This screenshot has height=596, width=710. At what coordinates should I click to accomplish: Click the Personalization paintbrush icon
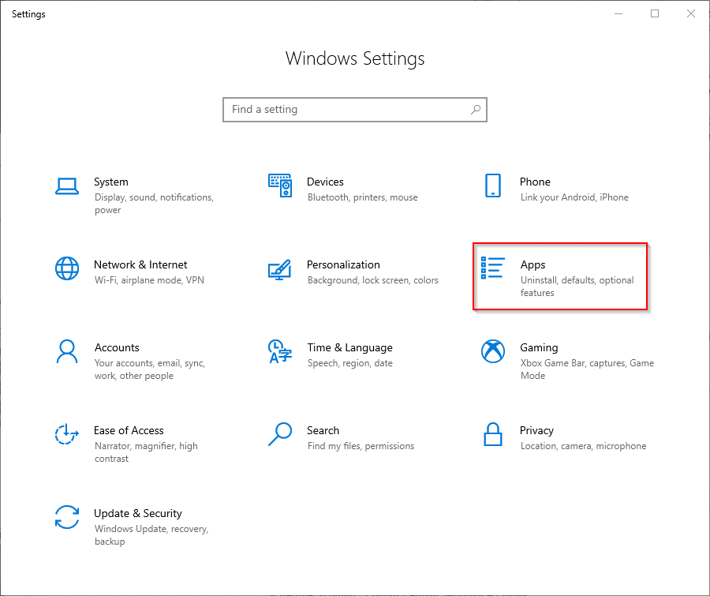tap(279, 270)
